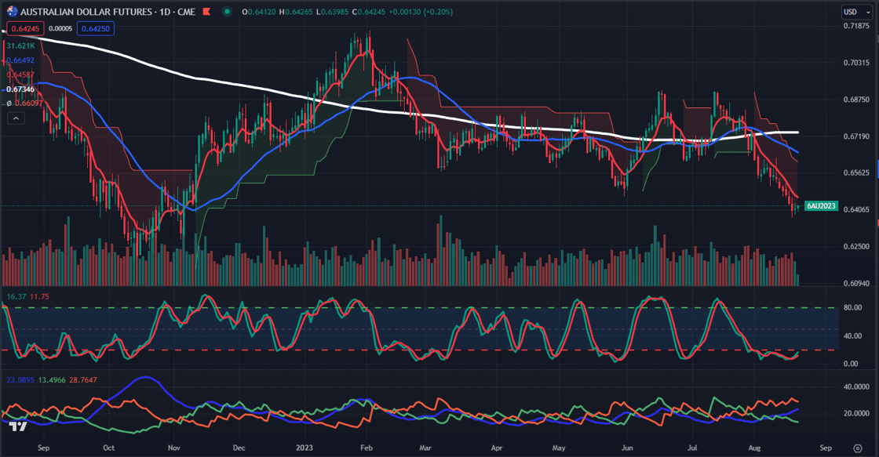Viewport: 879px width, 457px height.
Task: Click the red flag icon beside CME
Action: (x=207, y=11)
